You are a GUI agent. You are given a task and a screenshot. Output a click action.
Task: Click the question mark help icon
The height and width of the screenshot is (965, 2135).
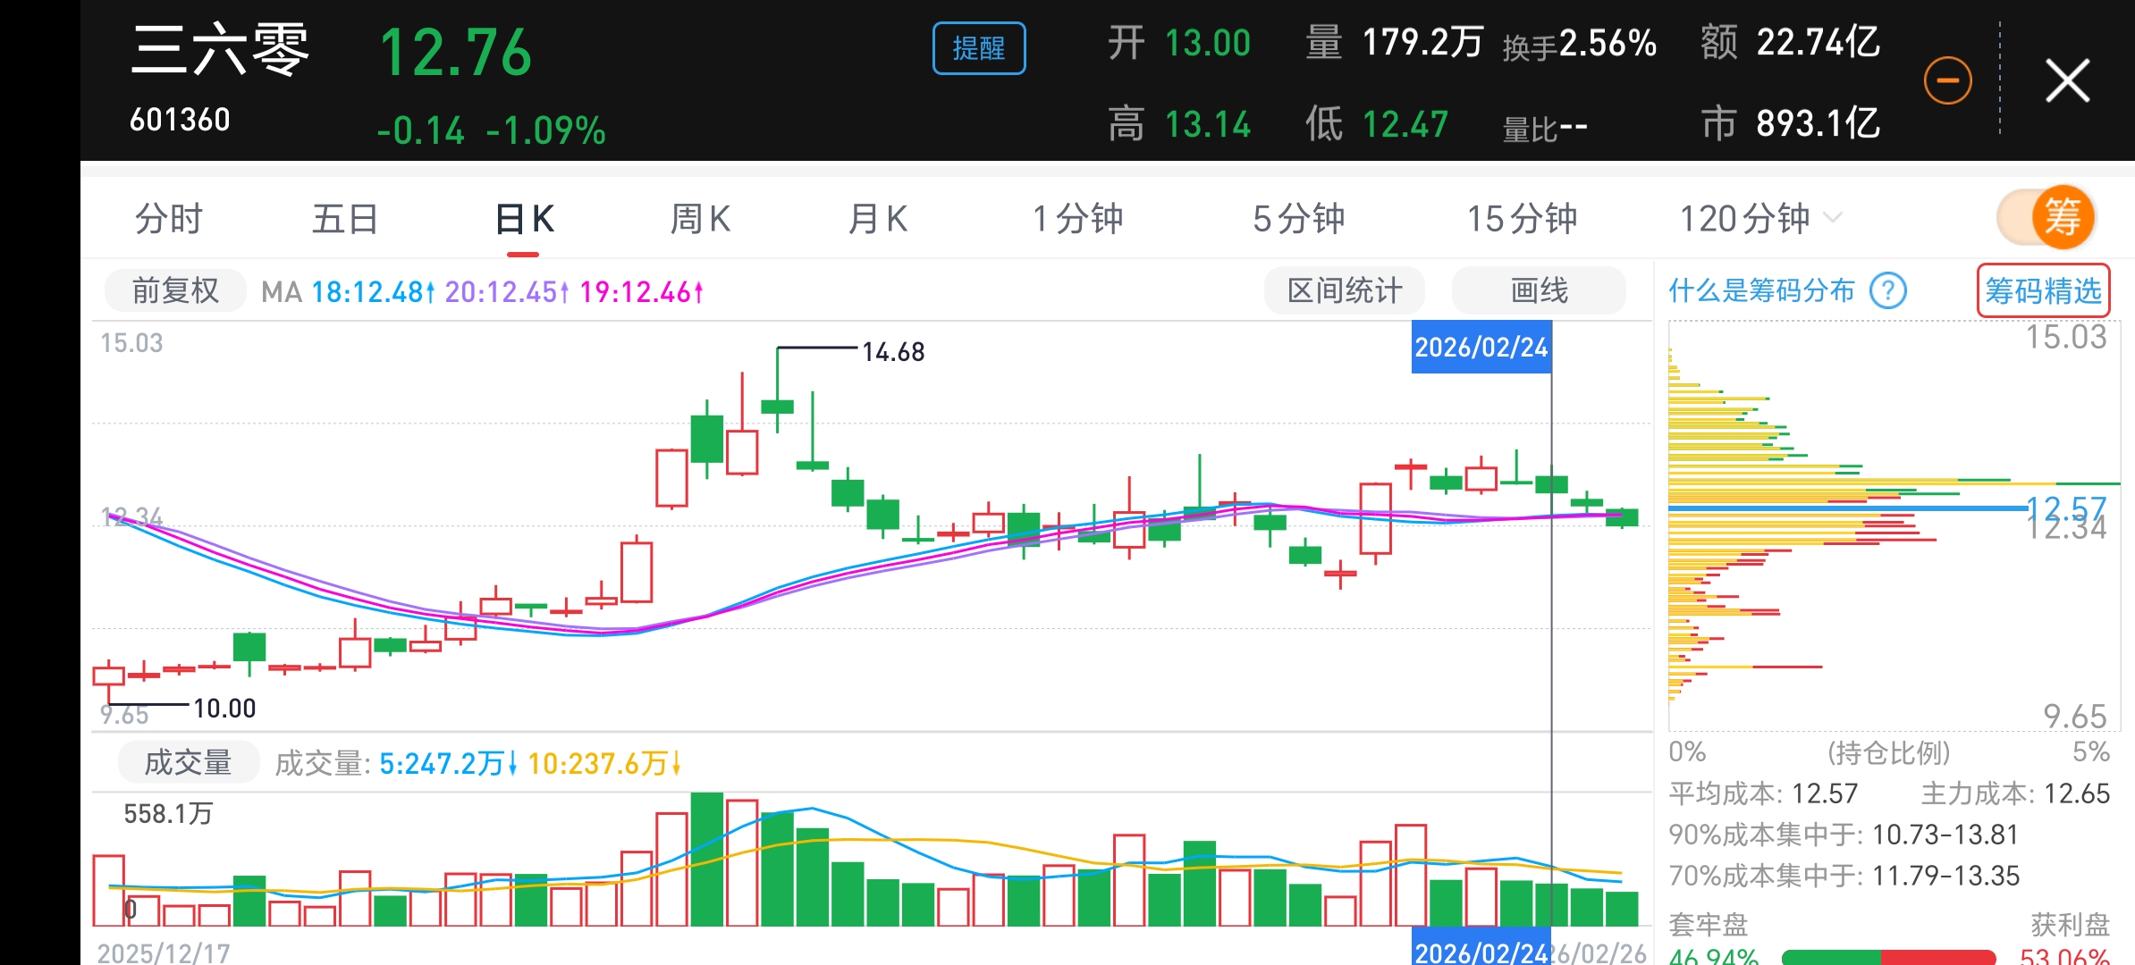[1888, 291]
